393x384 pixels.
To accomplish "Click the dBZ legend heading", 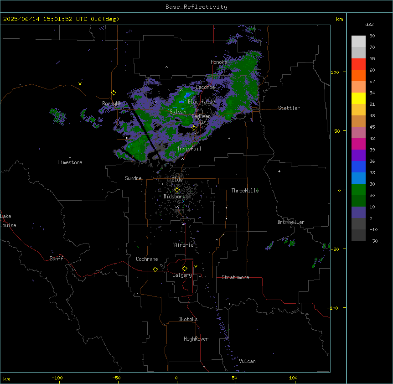I will pos(369,24).
